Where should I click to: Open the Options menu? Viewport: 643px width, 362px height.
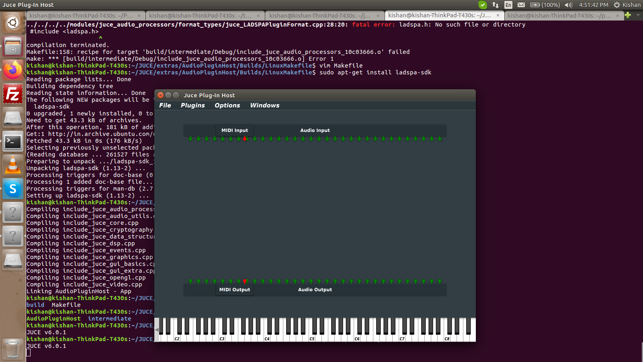point(227,105)
